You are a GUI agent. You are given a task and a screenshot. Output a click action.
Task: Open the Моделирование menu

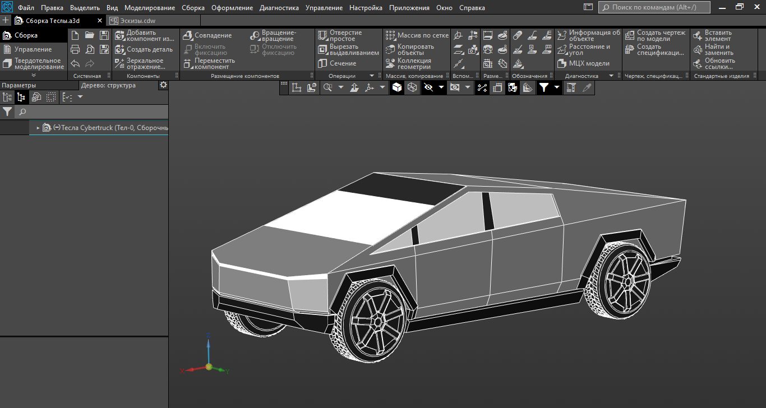pyautogui.click(x=150, y=8)
